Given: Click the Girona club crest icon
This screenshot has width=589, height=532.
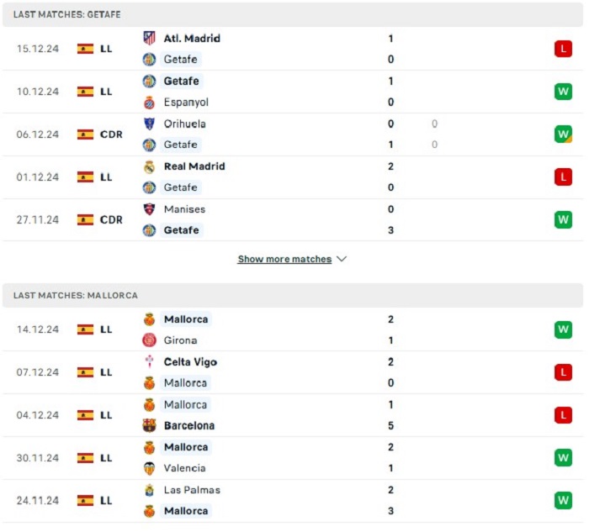Looking at the screenshot, I should click(x=149, y=340).
